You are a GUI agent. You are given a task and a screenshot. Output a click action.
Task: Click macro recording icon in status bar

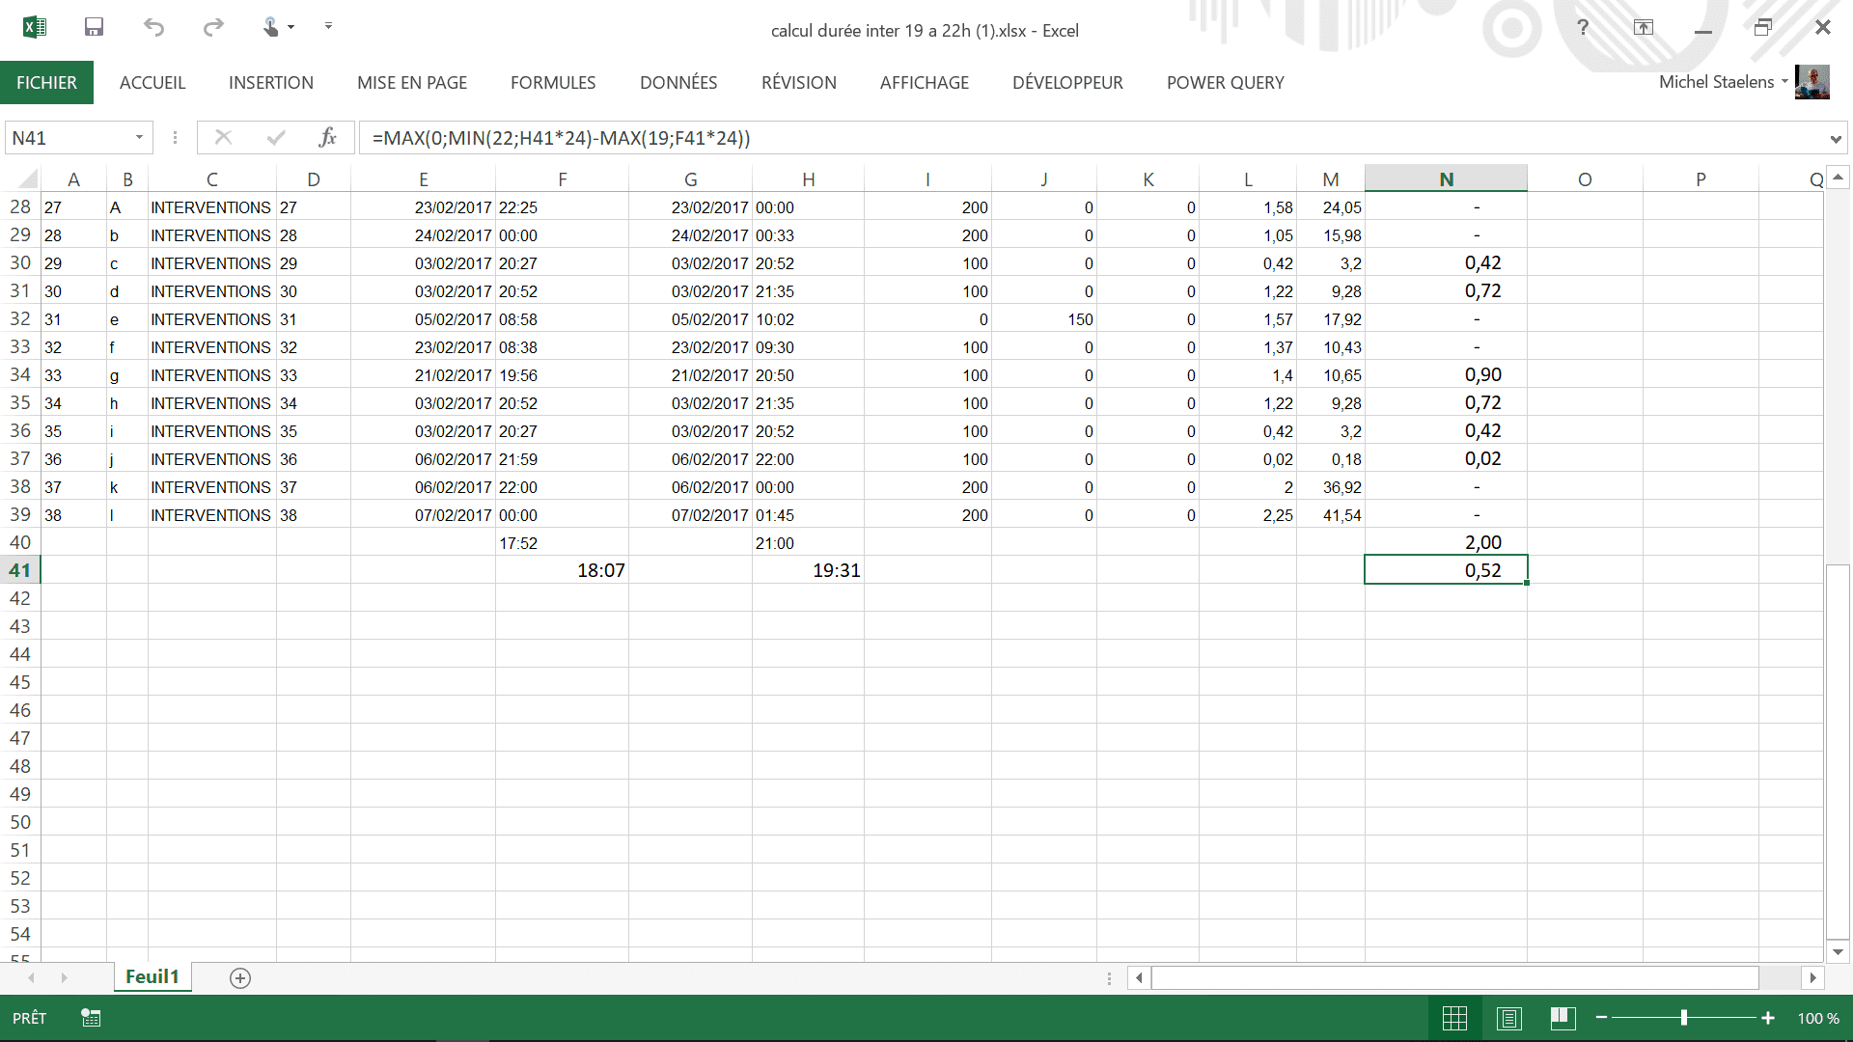(91, 1018)
